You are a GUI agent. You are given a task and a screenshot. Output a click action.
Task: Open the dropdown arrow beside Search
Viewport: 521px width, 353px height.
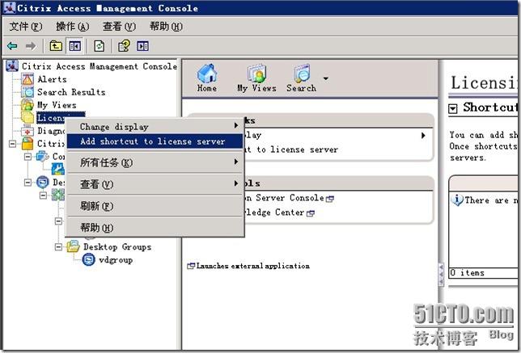tap(326, 78)
